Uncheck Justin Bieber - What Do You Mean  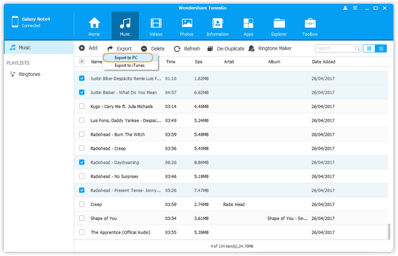tap(82, 93)
